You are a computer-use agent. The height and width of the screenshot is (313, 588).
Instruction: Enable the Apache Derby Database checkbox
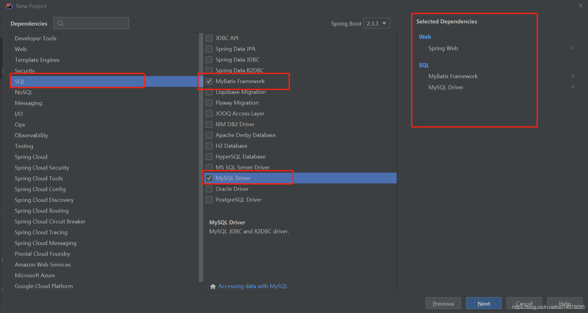(209, 135)
